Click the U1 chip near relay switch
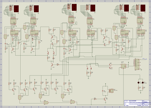The height and width of the screenshot is (108, 151). point(137,65)
